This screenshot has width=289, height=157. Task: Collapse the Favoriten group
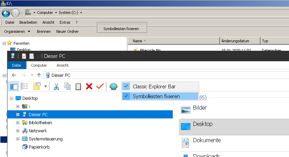(x=4, y=43)
